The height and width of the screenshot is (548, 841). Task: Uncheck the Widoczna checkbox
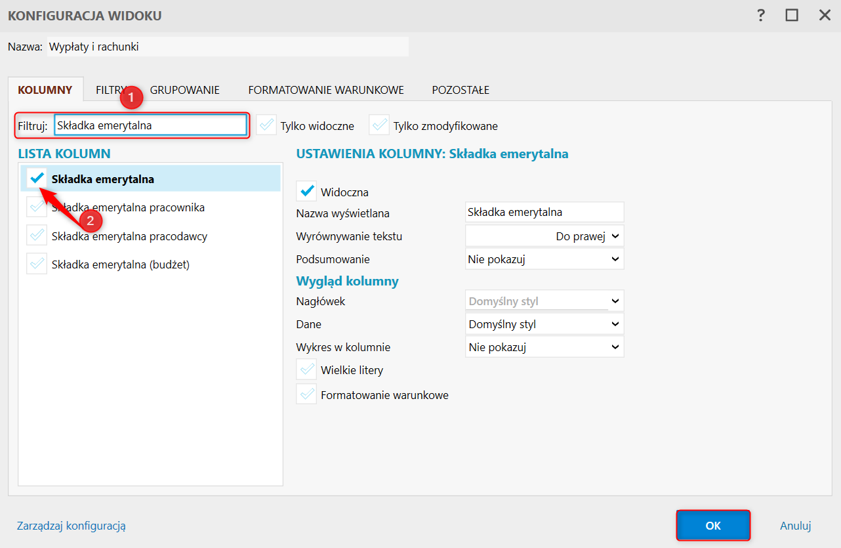coord(306,192)
